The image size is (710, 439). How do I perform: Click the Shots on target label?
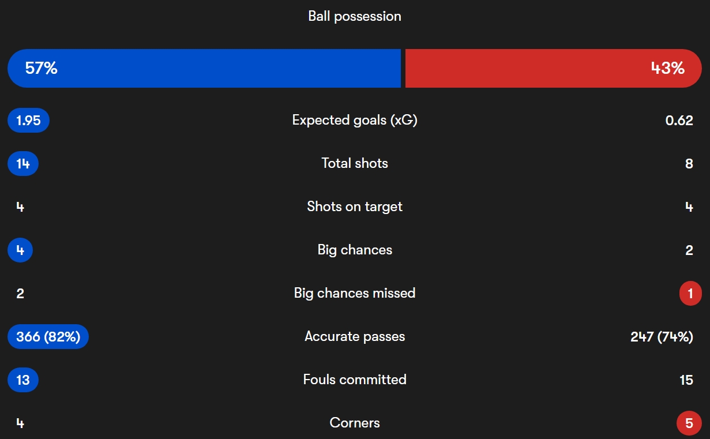pyautogui.click(x=355, y=207)
